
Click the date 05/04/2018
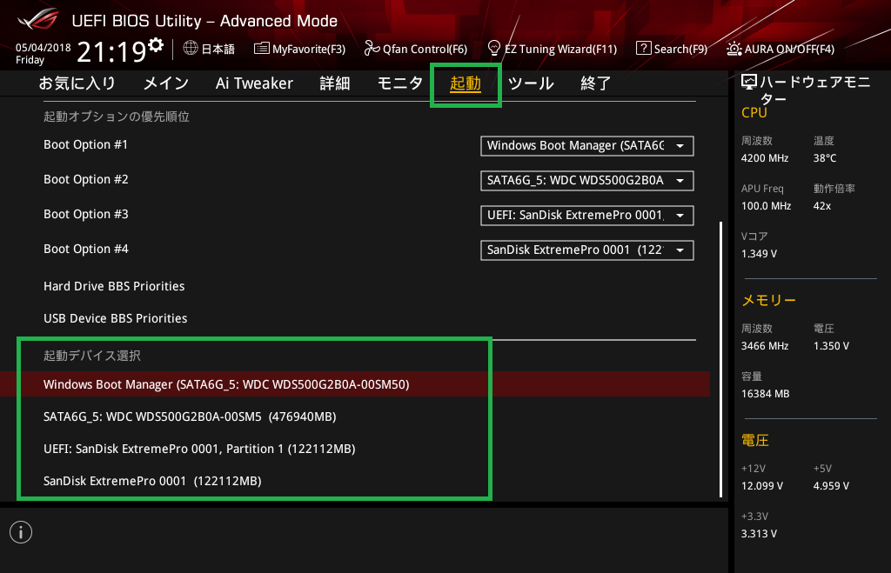44,48
